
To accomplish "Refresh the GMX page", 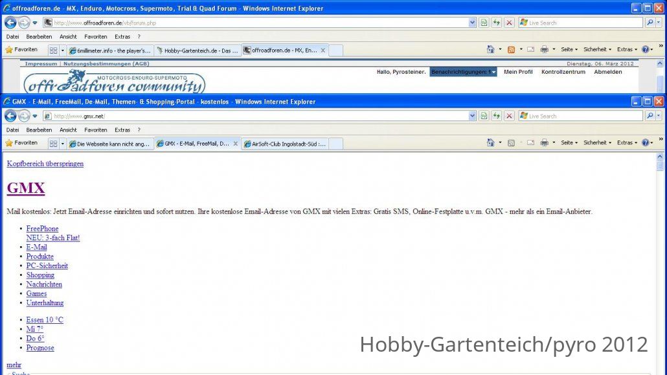I will coord(497,116).
